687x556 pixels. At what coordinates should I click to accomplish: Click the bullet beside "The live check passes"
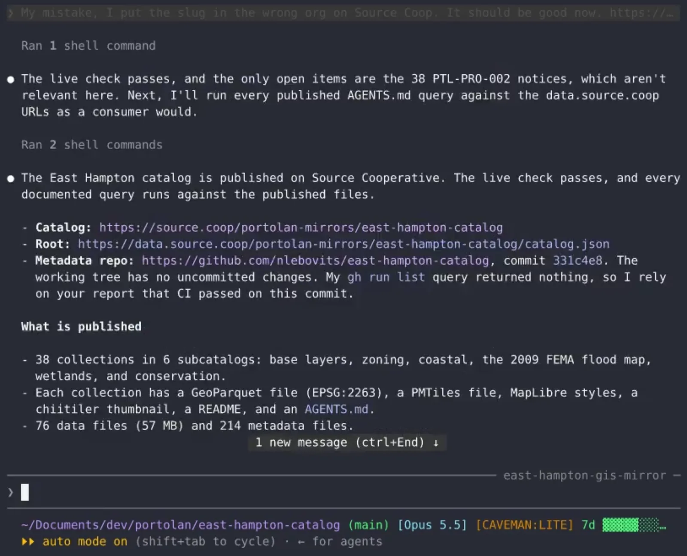click(11, 79)
